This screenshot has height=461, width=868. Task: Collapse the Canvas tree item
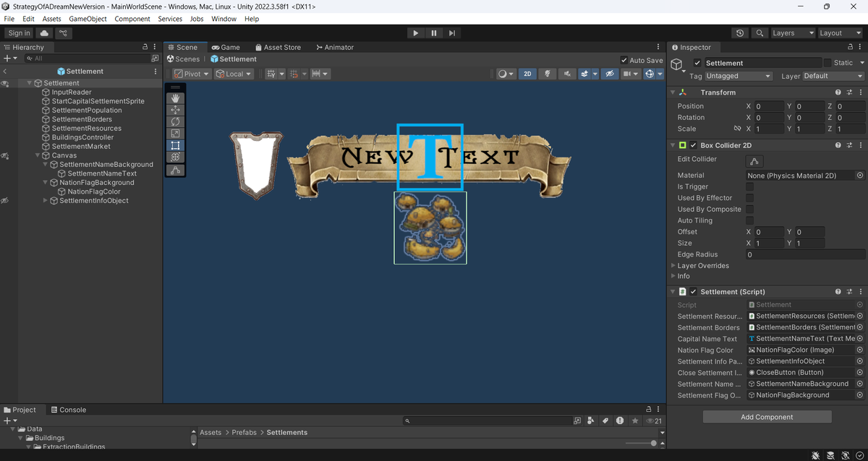tap(38, 155)
